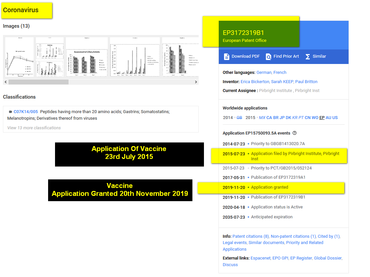
Task: Open Similar documents link
Action: pos(267,243)
